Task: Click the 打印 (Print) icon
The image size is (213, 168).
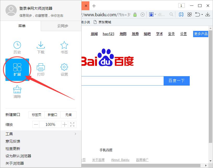Action: (41, 70)
